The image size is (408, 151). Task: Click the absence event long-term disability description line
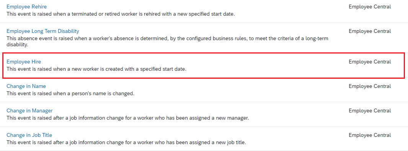pyautogui.click(x=167, y=39)
